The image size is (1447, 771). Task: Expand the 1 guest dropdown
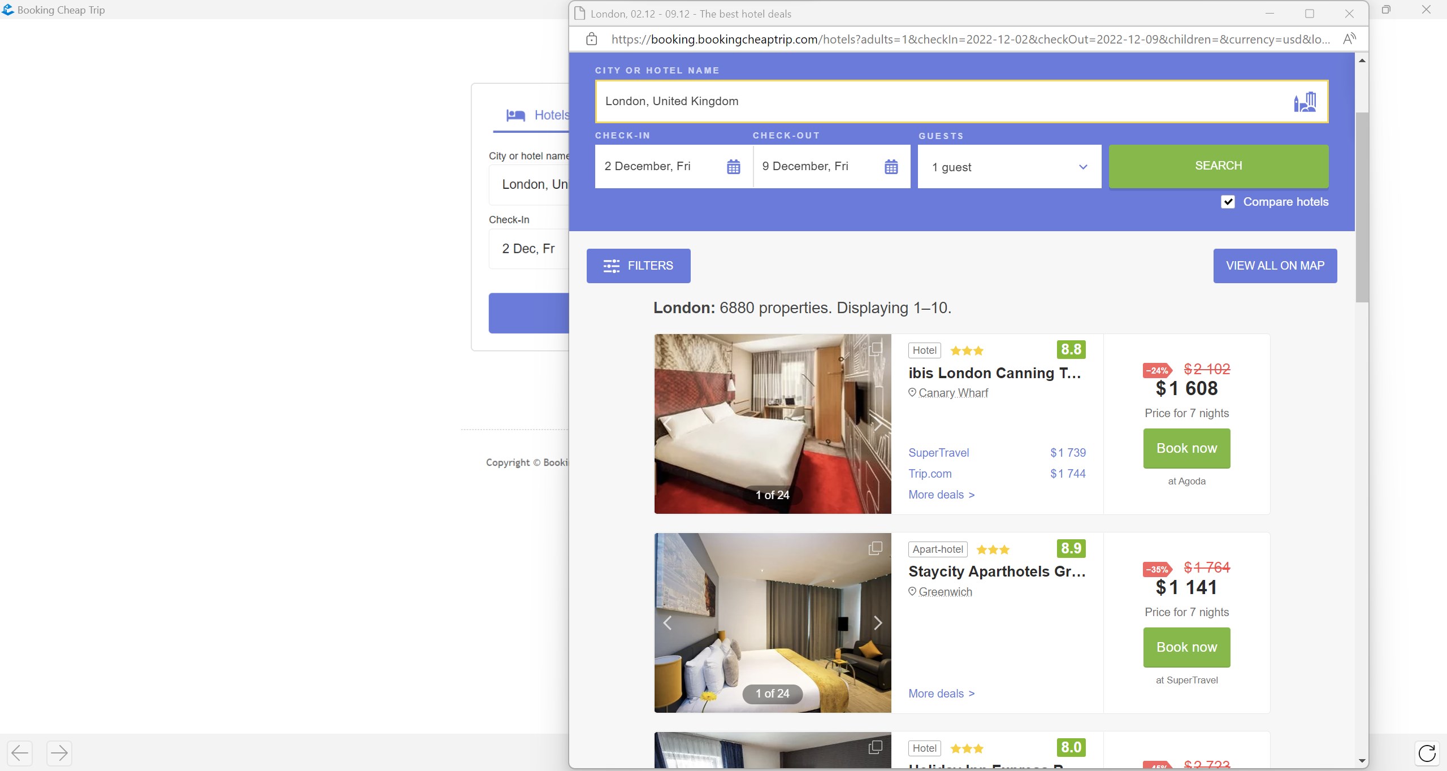click(1009, 167)
